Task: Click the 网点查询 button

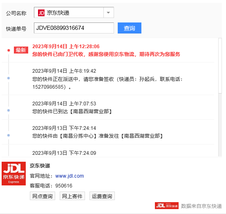Action: 43,196
